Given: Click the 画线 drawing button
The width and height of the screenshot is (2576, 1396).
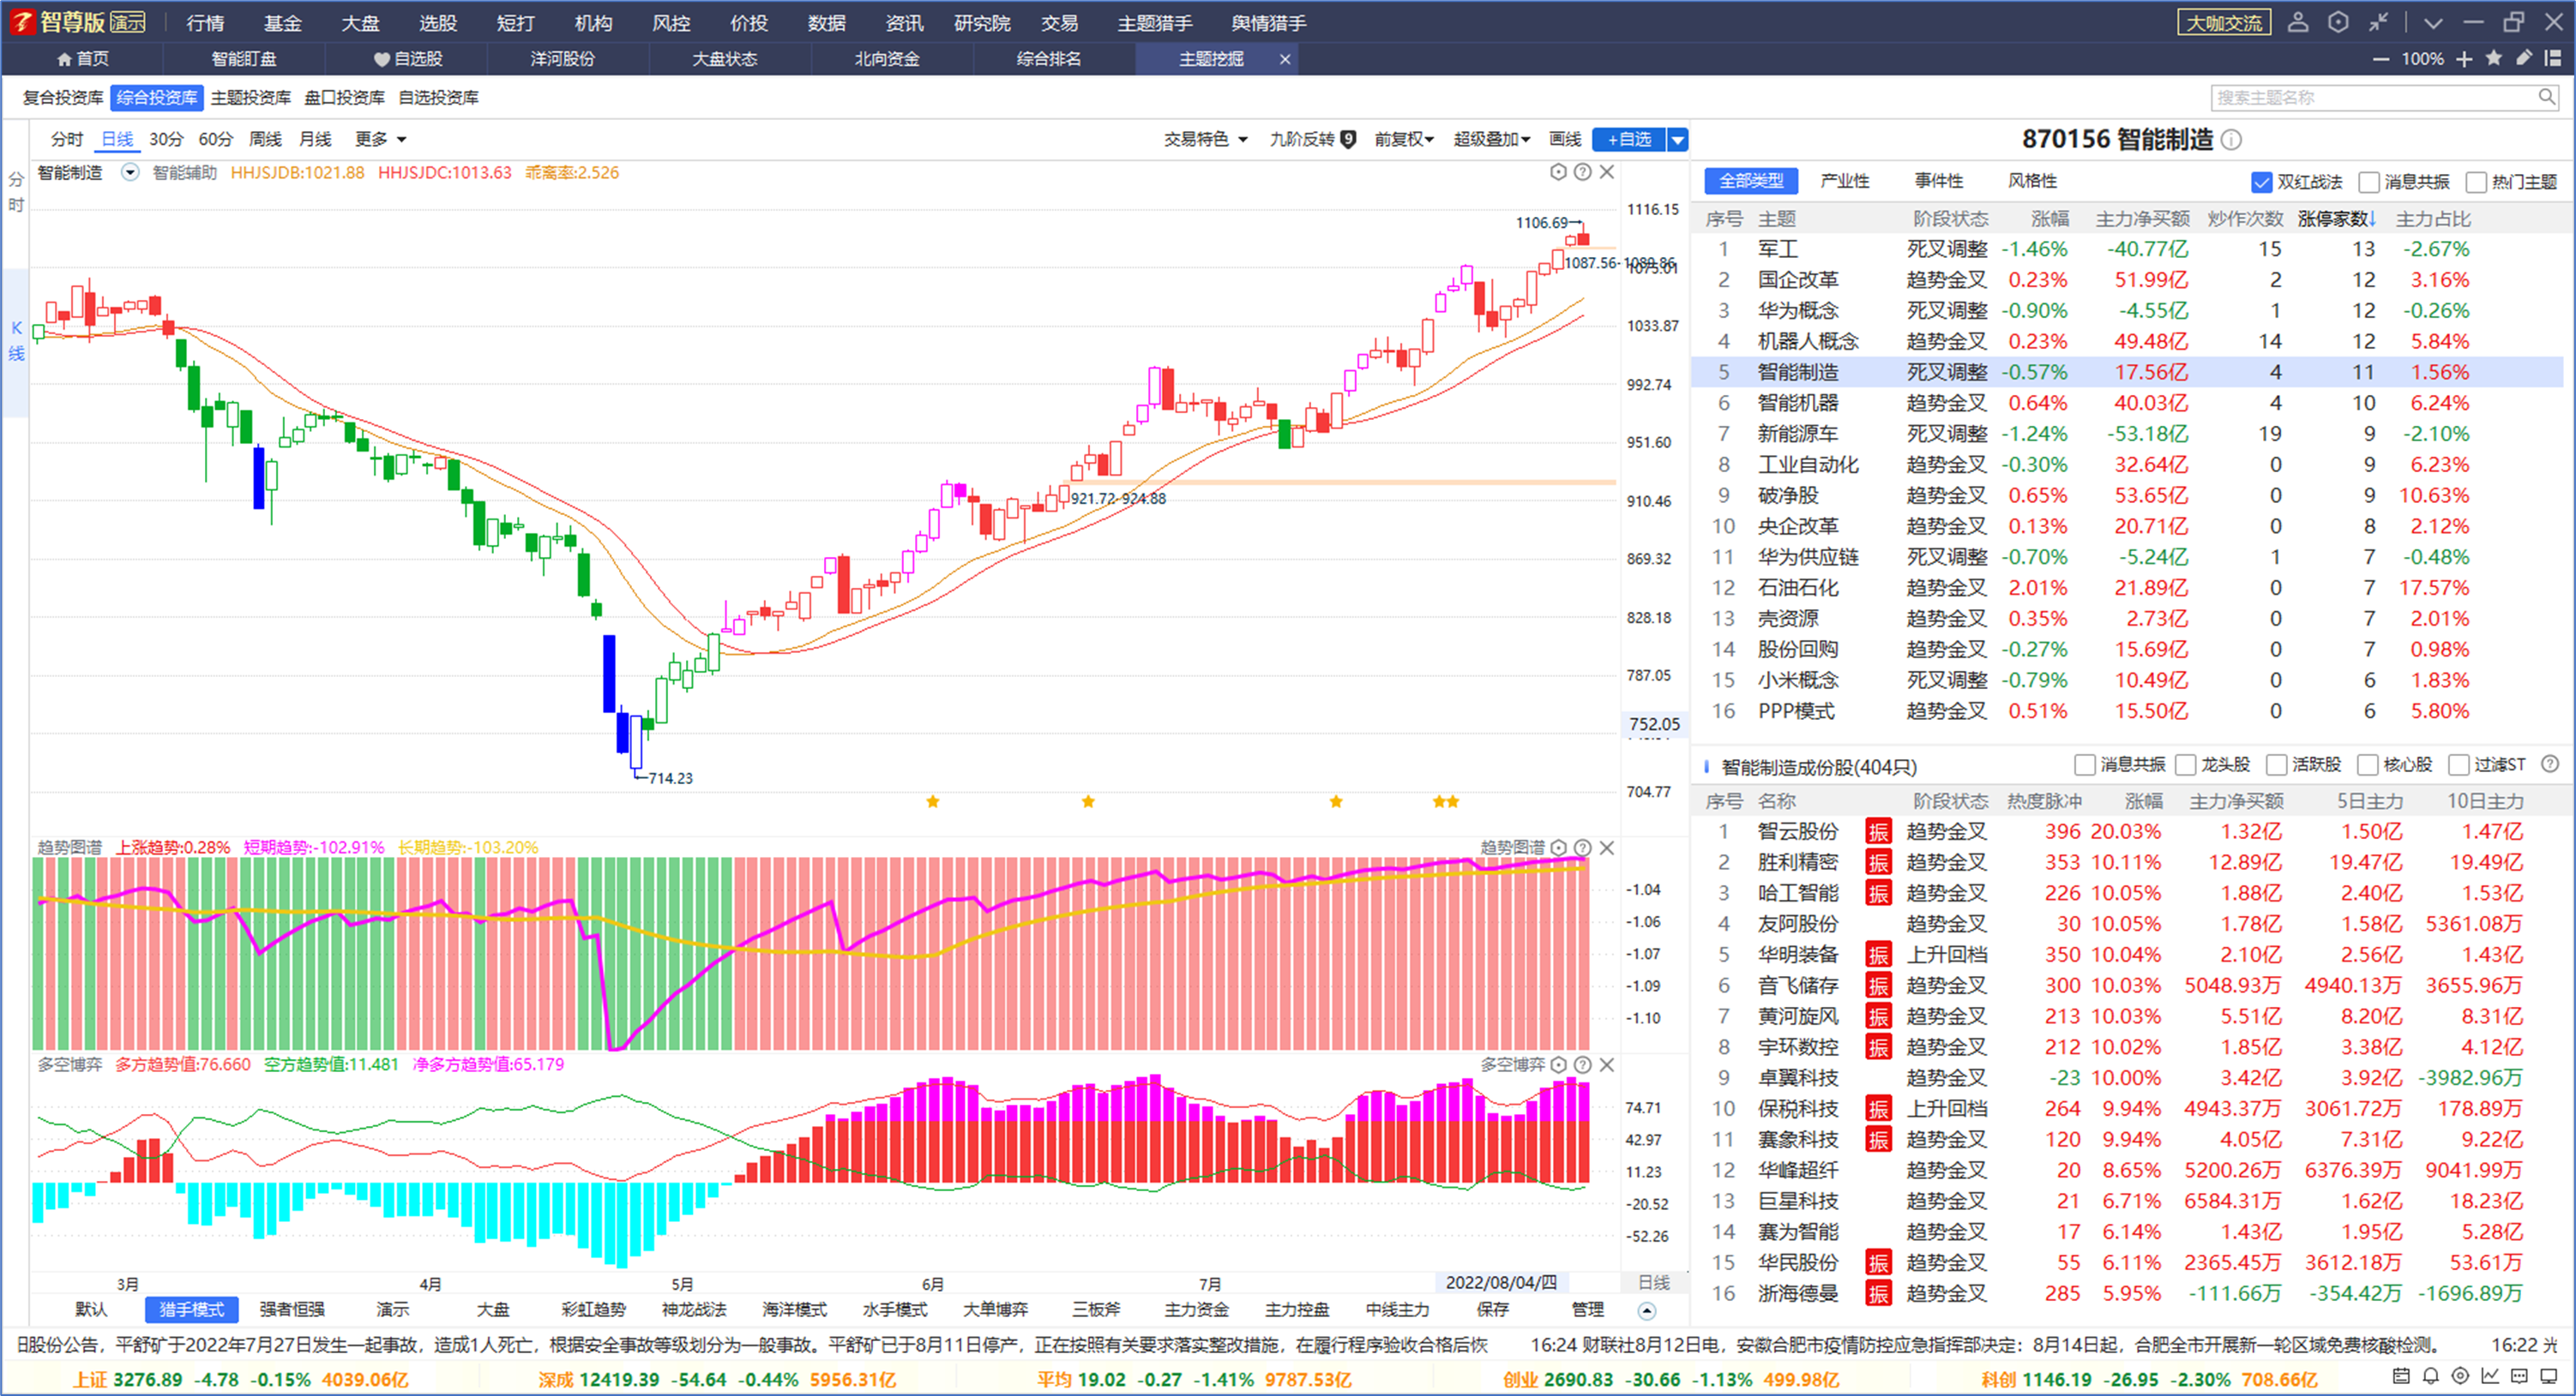Looking at the screenshot, I should click(1565, 139).
